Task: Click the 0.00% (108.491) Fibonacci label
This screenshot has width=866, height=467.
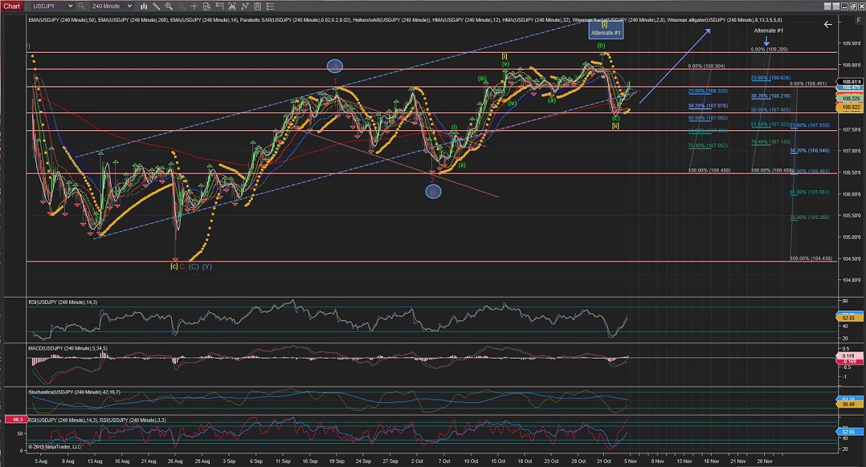Action: (808, 83)
